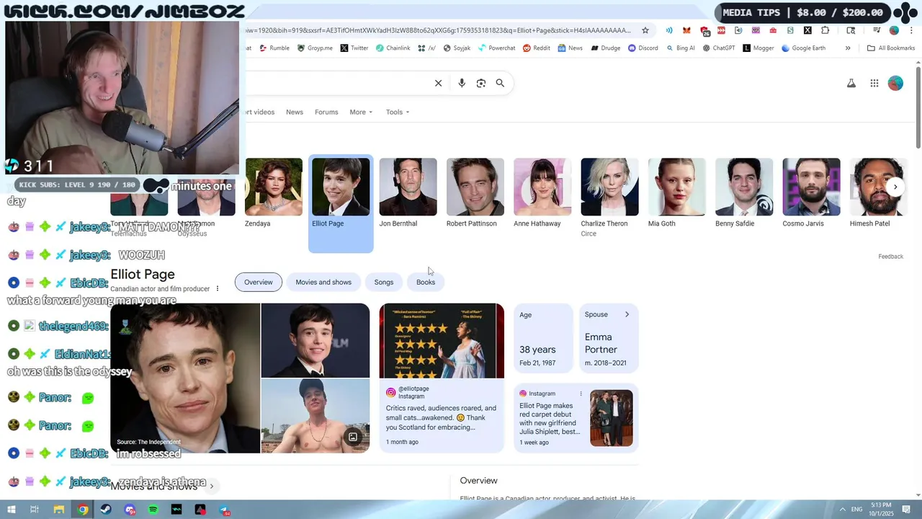This screenshot has width=922, height=519.
Task: Select Robert Pattinson cast card
Action: [x=475, y=193]
